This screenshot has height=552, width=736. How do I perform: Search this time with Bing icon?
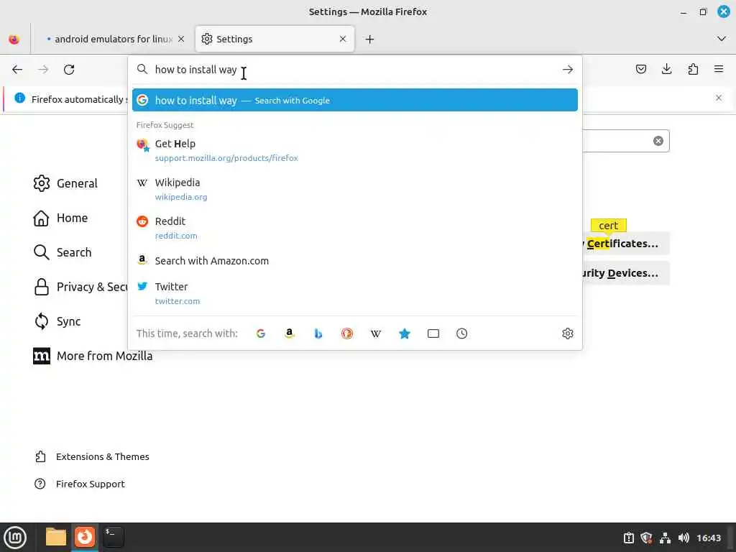click(318, 333)
